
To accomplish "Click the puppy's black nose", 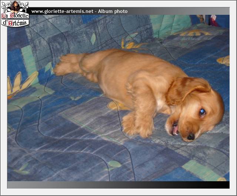I will tap(191, 136).
